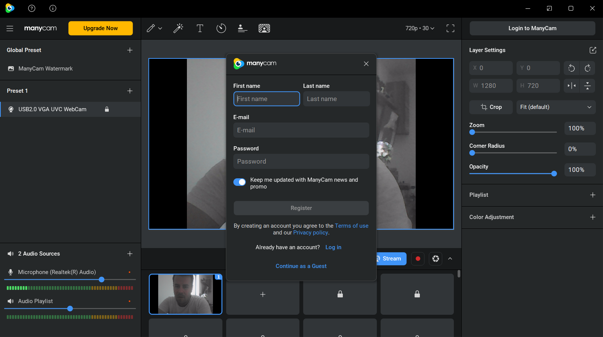Select preset thumbnail 1 with webcam
This screenshot has width=603, height=337.
click(185, 294)
